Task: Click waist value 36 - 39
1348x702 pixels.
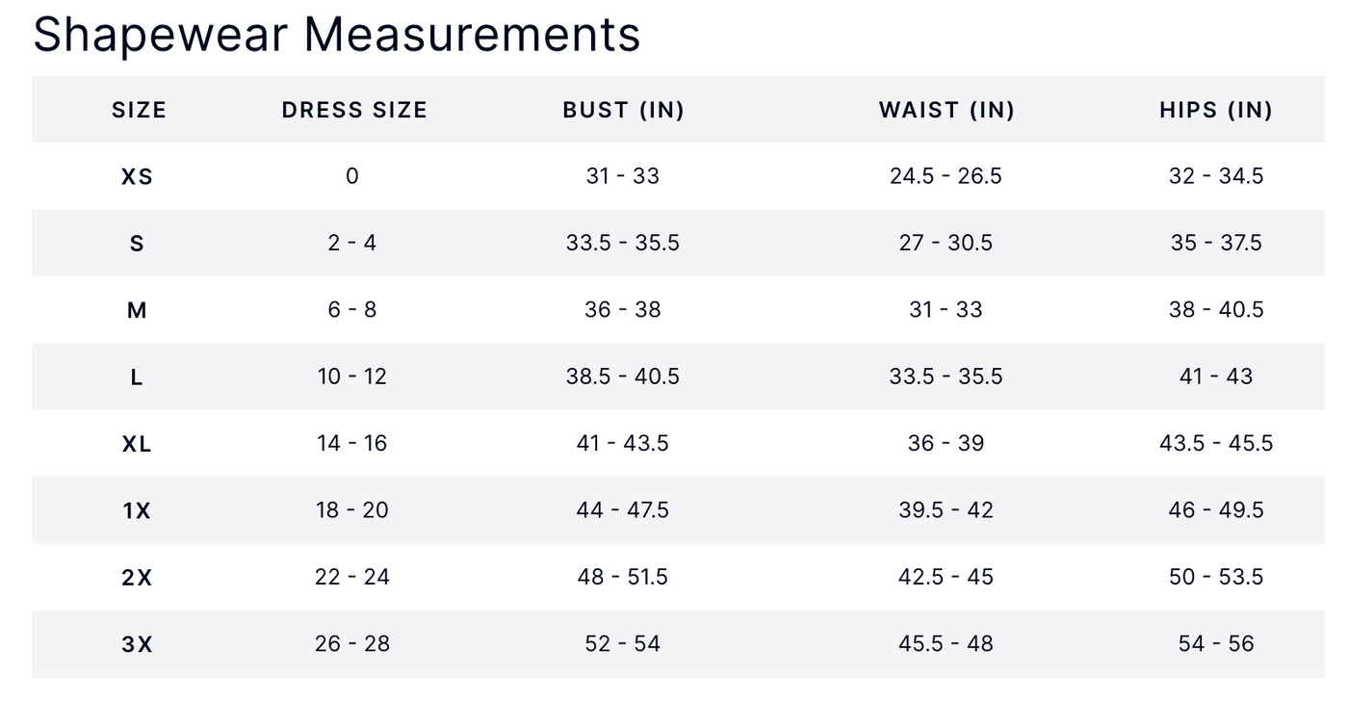Action: (946, 443)
